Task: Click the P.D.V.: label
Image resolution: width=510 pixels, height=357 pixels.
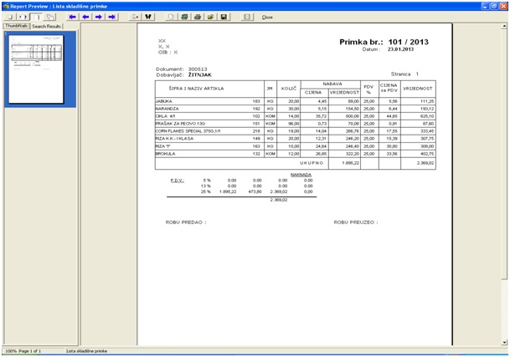Action: [x=178, y=181]
